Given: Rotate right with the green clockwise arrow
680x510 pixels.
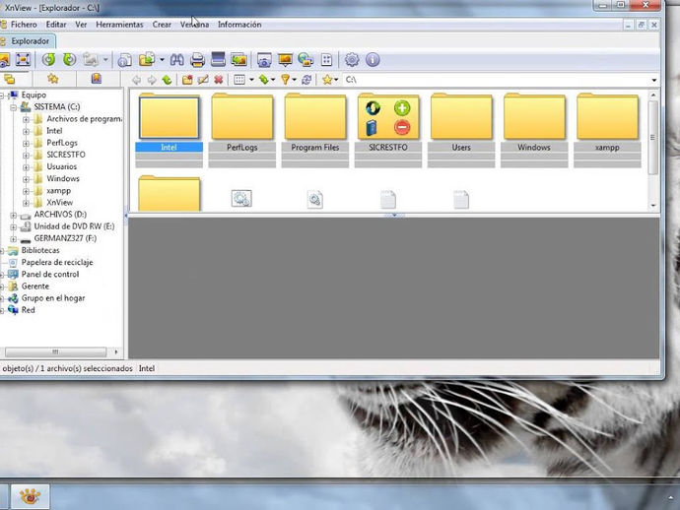Looking at the screenshot, I should click(69, 59).
